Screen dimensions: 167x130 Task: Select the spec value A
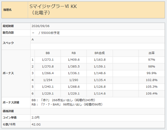33,39
